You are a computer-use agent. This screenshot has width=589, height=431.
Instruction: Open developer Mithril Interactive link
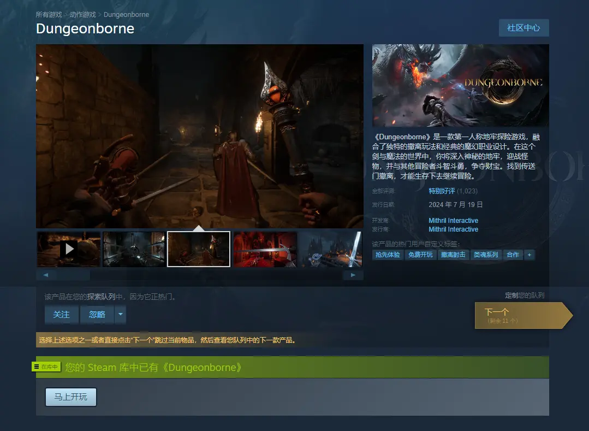click(454, 221)
